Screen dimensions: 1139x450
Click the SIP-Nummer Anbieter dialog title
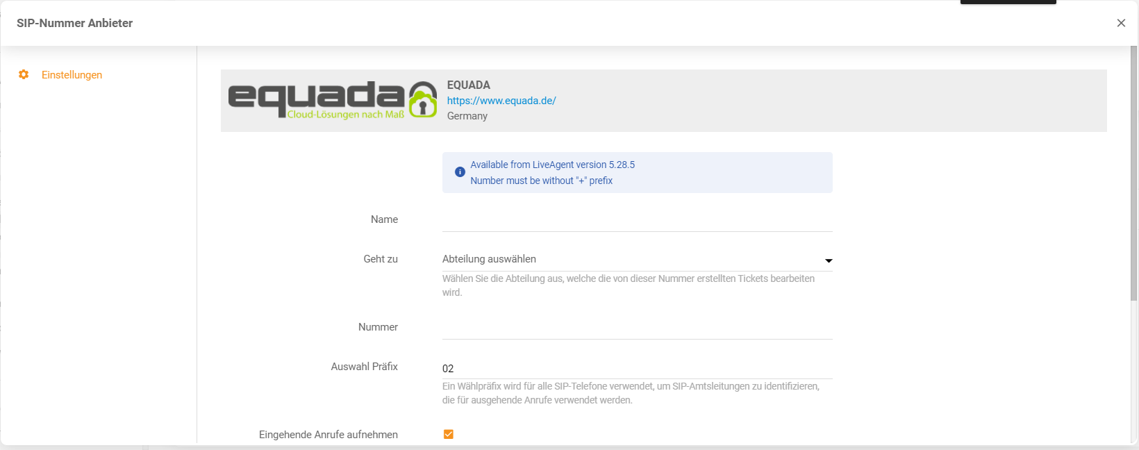[x=74, y=23]
